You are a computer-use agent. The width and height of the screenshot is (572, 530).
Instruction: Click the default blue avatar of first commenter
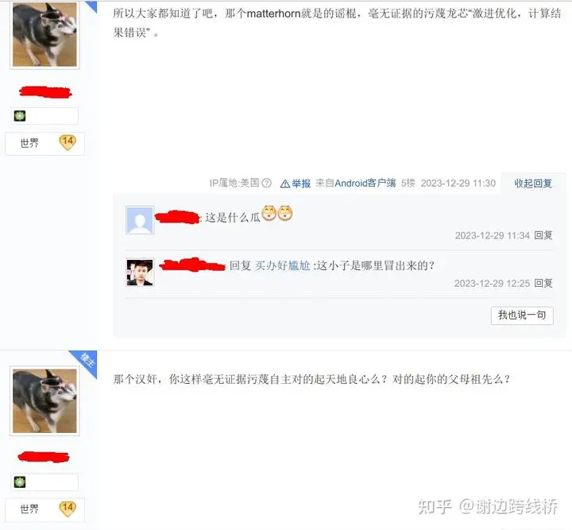click(x=140, y=220)
